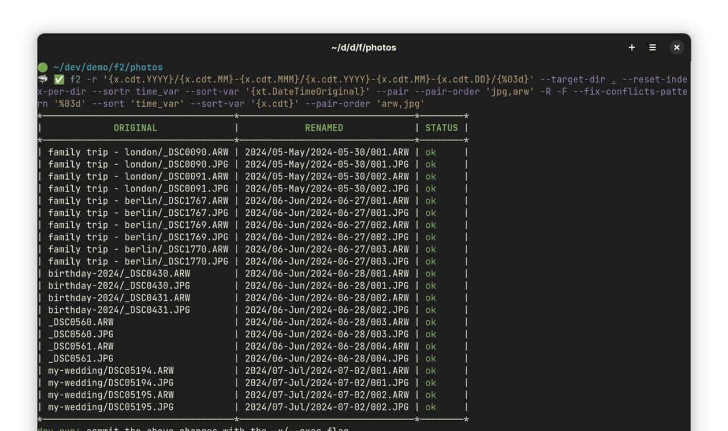Viewport: 728px width, 431px height.
Task: Click the fish prompt icon on the command line
Action: [43, 79]
